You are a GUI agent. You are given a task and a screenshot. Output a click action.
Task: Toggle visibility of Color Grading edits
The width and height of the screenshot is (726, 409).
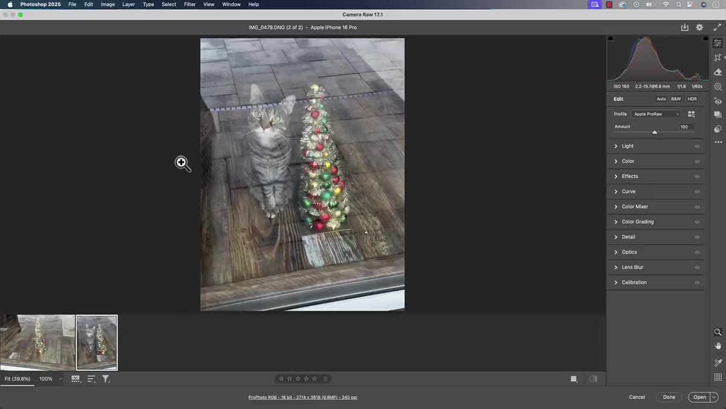tap(697, 221)
